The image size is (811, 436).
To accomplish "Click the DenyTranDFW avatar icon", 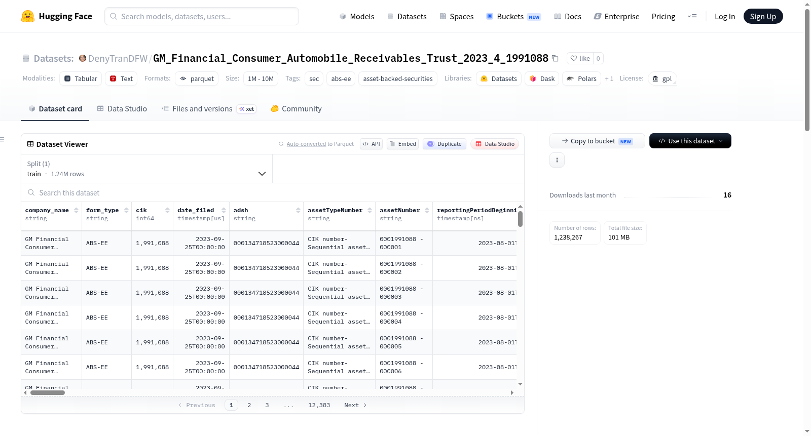I will pyautogui.click(x=83, y=58).
